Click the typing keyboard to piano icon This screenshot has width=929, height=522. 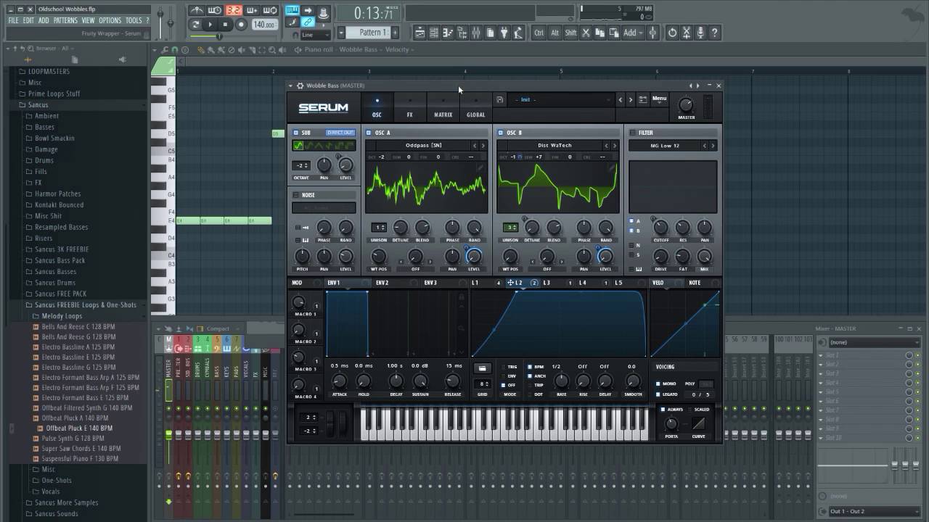click(292, 10)
